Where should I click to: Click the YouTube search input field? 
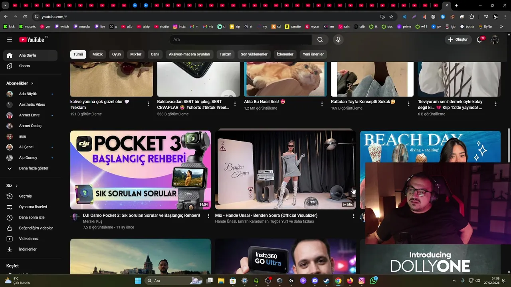(x=240, y=39)
